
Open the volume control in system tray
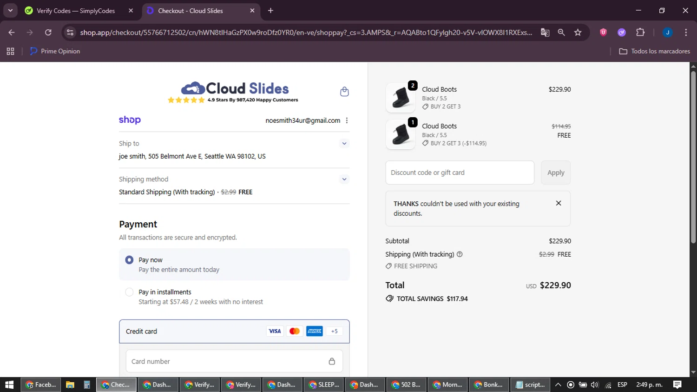(595, 385)
